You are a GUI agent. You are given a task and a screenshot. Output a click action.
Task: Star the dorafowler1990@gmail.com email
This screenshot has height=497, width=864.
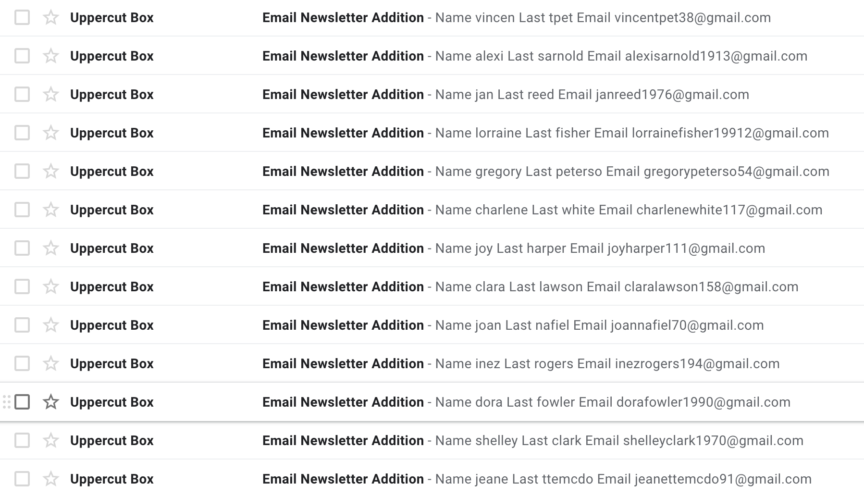point(50,402)
